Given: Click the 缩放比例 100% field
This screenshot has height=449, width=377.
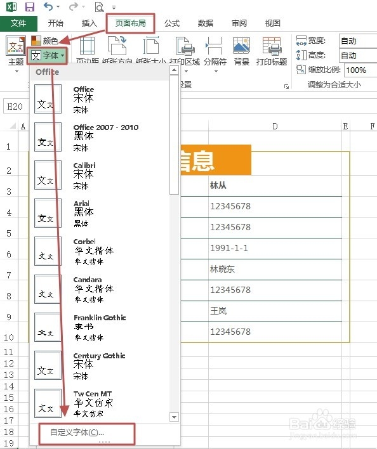Looking at the screenshot, I should (x=360, y=70).
